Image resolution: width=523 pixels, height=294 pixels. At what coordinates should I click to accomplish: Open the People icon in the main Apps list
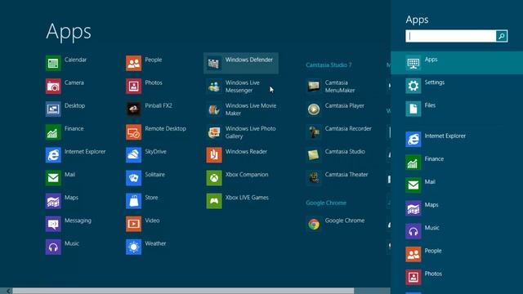pyautogui.click(x=134, y=64)
